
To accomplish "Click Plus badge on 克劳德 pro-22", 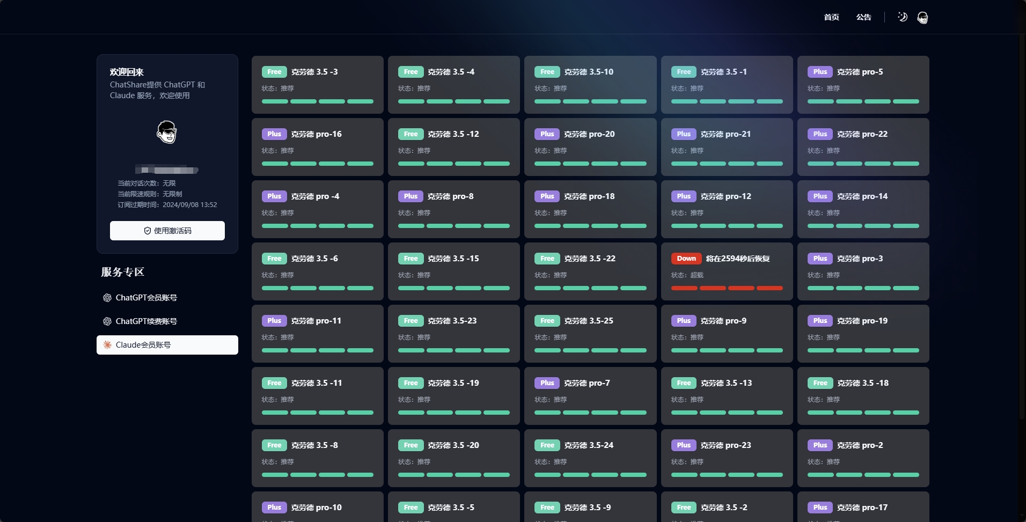I will 820,134.
